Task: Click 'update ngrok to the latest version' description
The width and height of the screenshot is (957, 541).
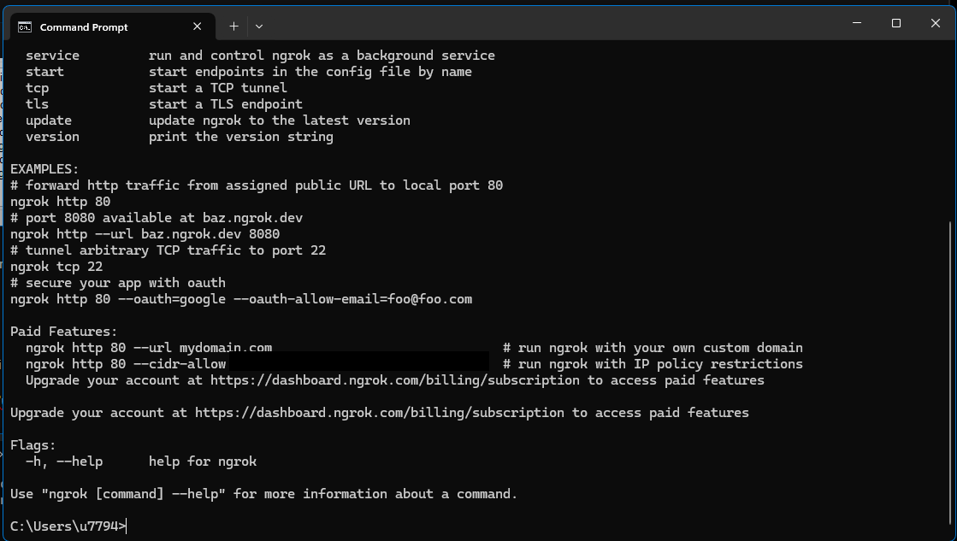Action: click(280, 121)
